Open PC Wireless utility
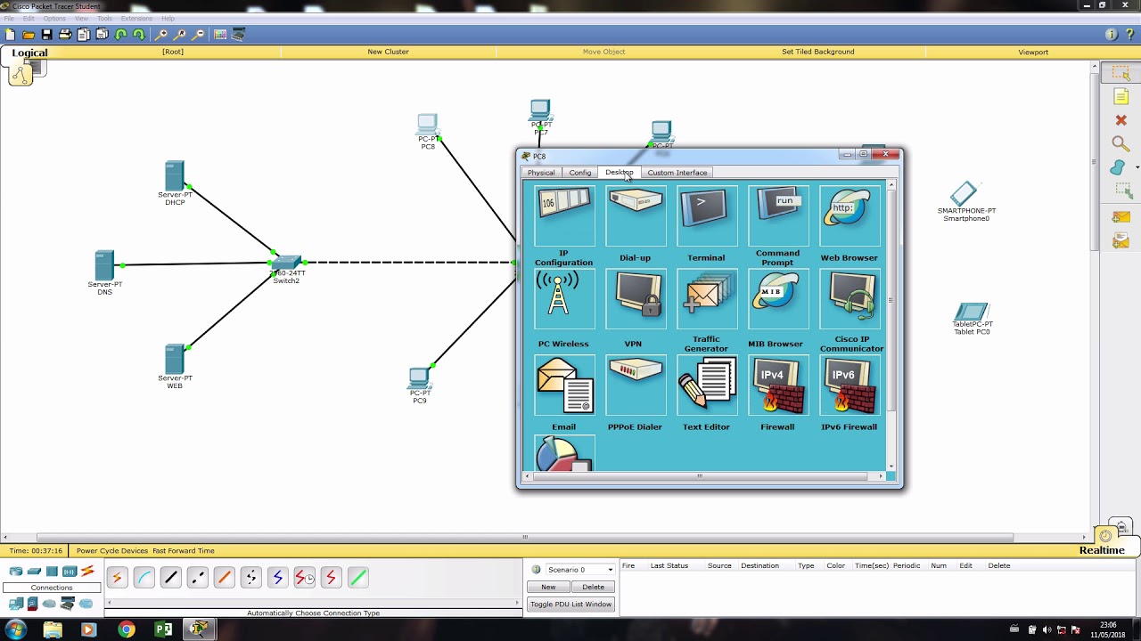 (x=564, y=300)
